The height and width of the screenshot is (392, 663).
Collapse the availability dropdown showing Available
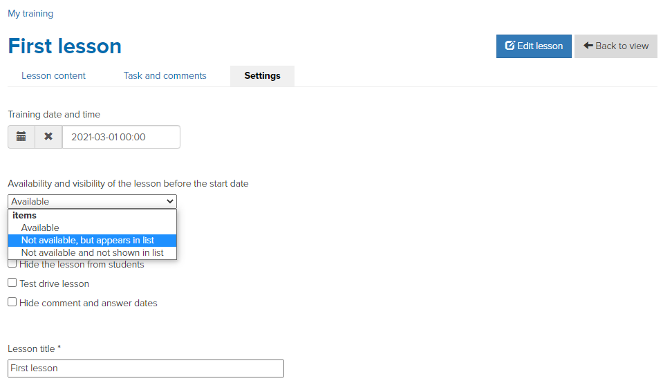(92, 201)
